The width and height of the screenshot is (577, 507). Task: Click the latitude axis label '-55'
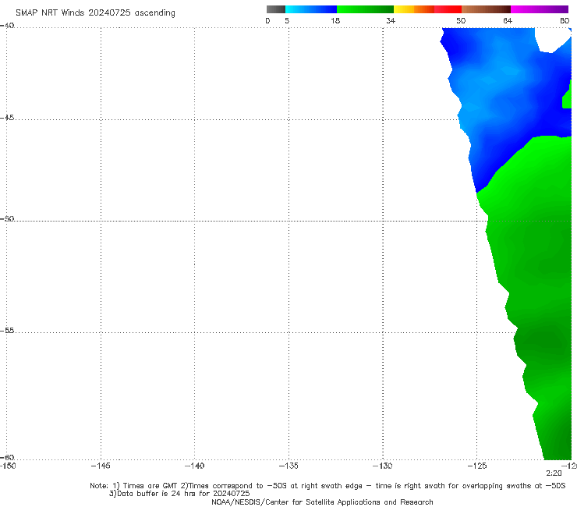[x=7, y=331]
